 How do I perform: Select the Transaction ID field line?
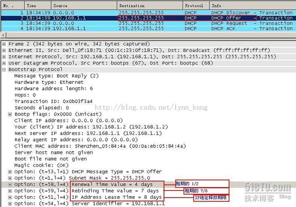pos(46,101)
